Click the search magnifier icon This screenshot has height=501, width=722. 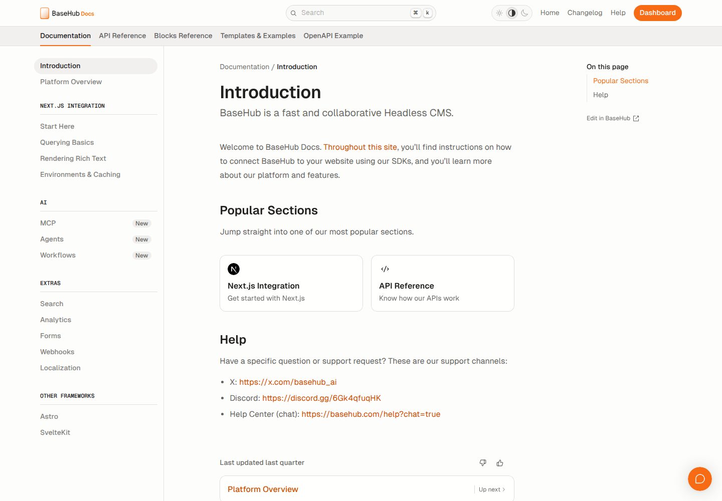(x=293, y=13)
